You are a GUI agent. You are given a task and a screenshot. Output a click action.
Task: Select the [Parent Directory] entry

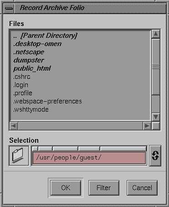coord(45,36)
